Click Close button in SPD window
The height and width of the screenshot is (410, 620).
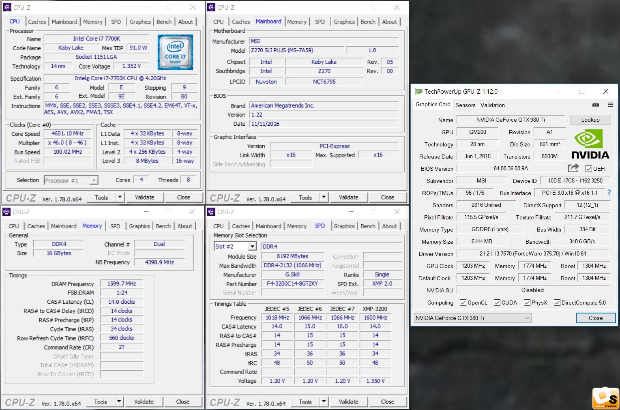tap(387, 402)
